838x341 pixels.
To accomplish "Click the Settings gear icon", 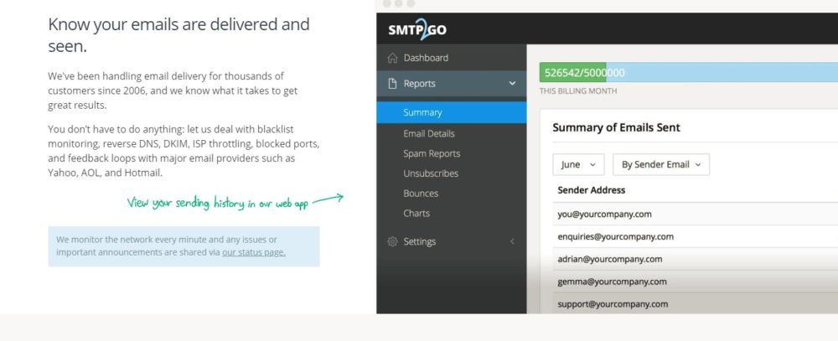I will tap(392, 242).
